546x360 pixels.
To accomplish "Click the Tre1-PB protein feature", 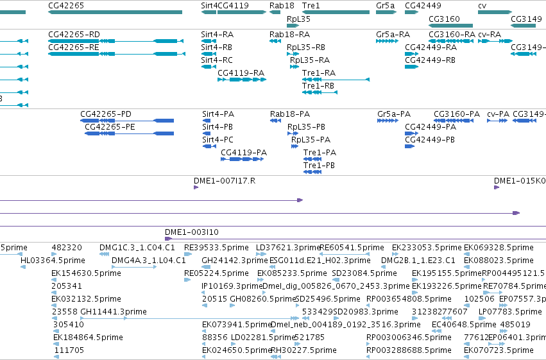I will tap(312, 172).
